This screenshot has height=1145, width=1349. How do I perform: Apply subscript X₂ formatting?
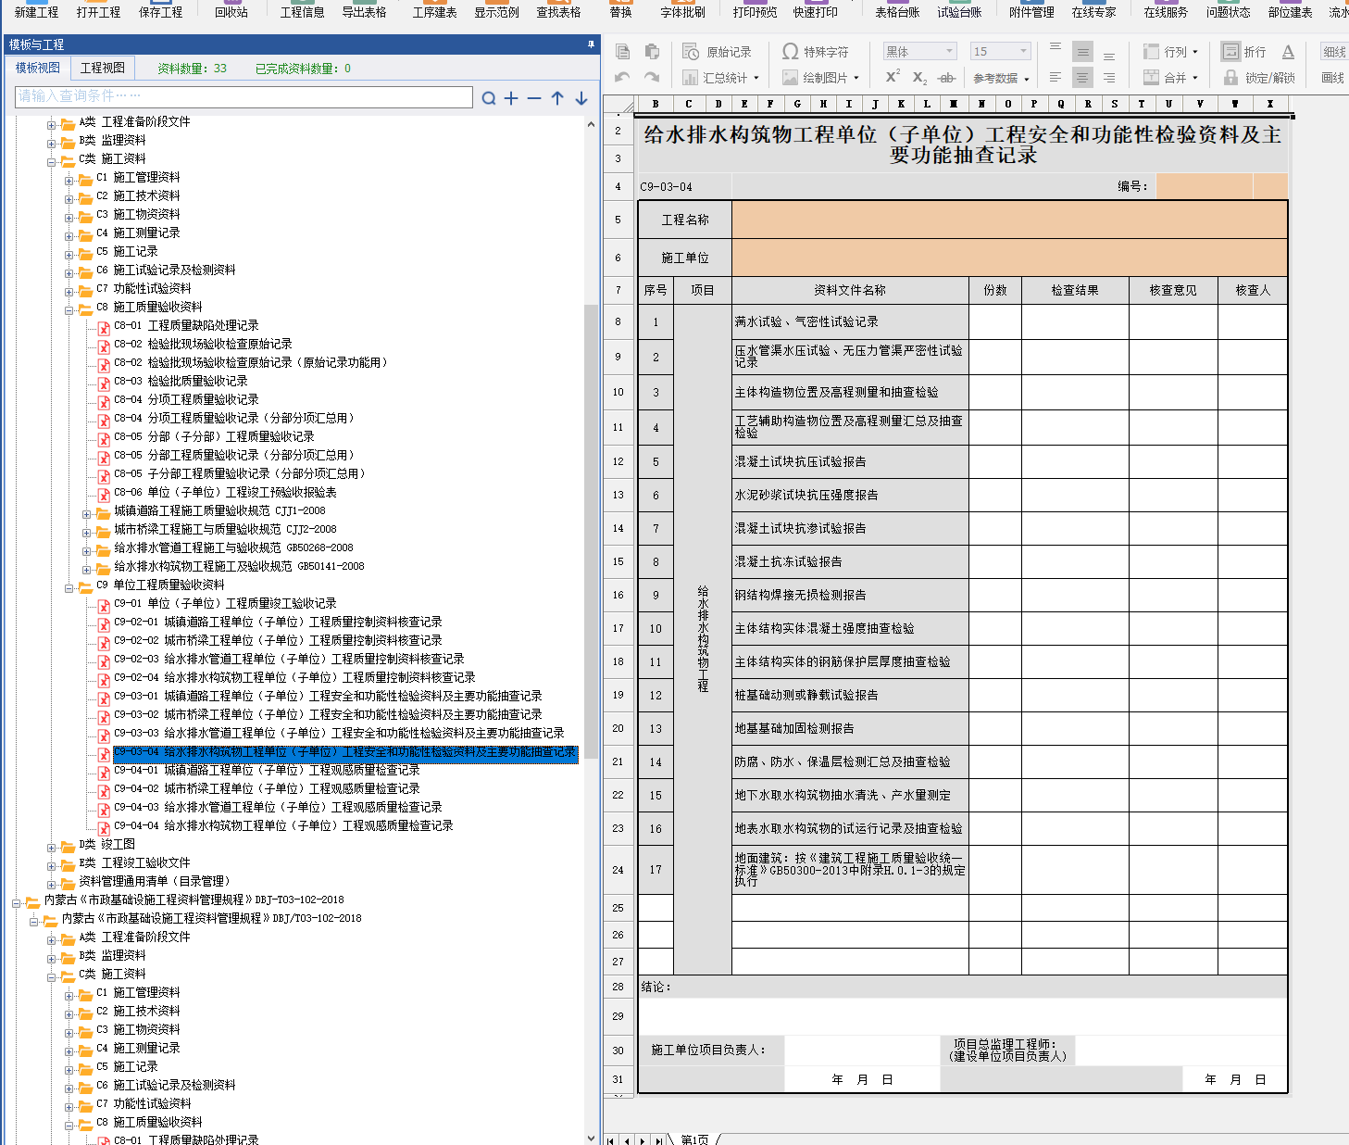(919, 78)
